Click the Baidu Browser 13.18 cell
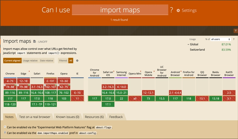The height and width of the screenshot is (139, 238). (215, 99)
